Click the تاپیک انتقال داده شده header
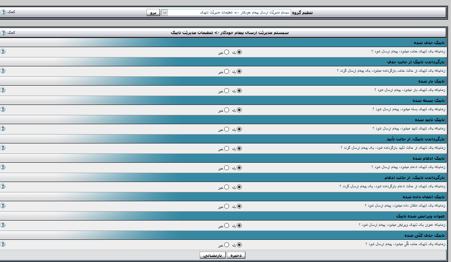The image size is (451, 262). (424, 197)
